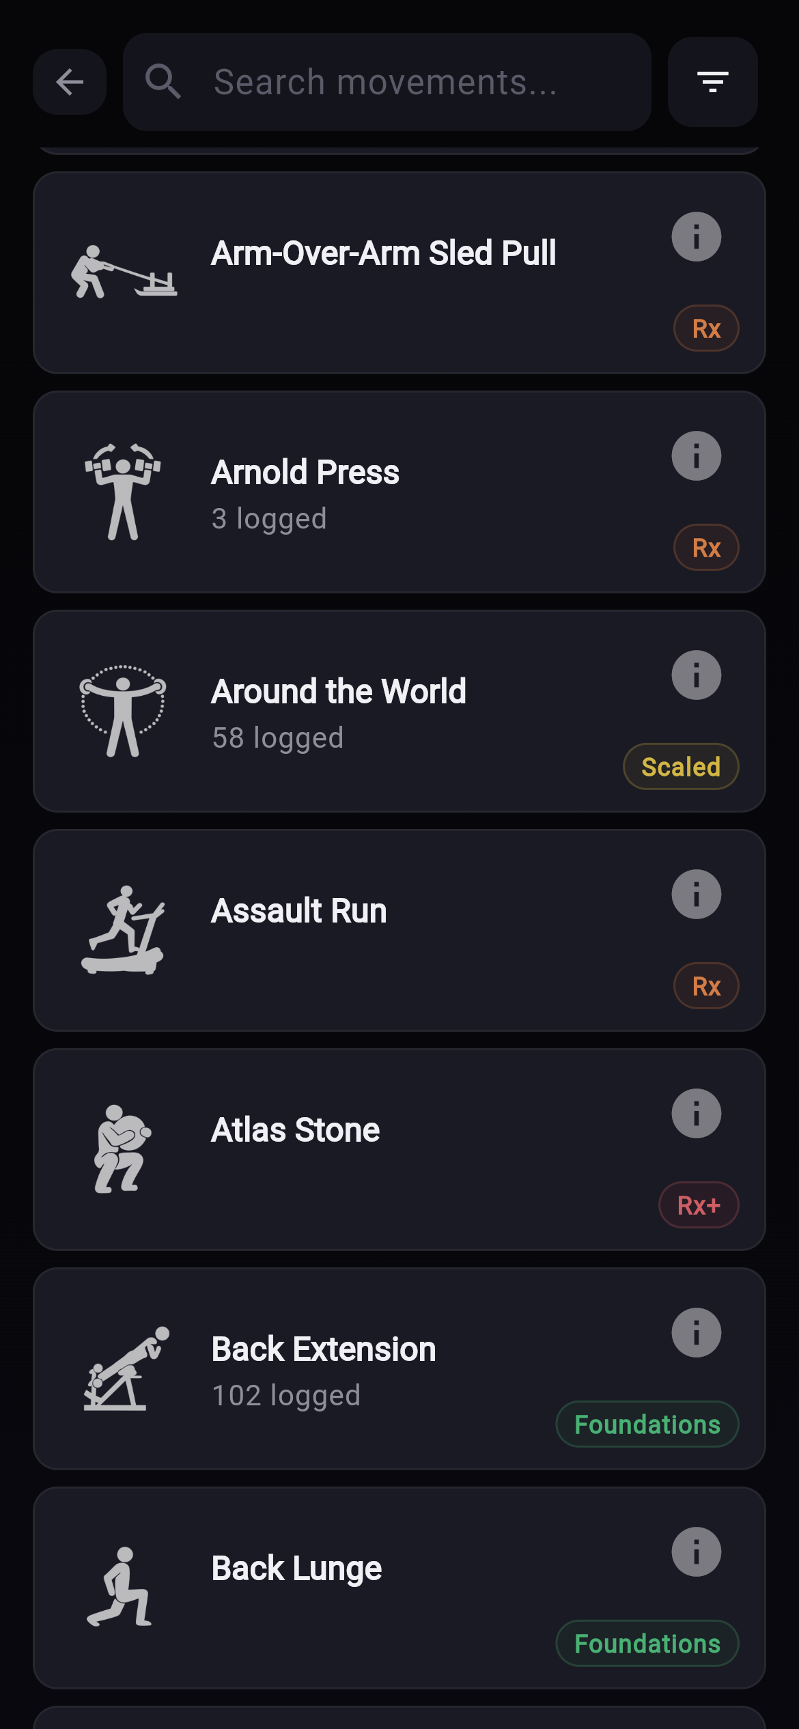
Task: Tap the Rx+ badge on Atlas Stone
Action: pyautogui.click(x=699, y=1205)
